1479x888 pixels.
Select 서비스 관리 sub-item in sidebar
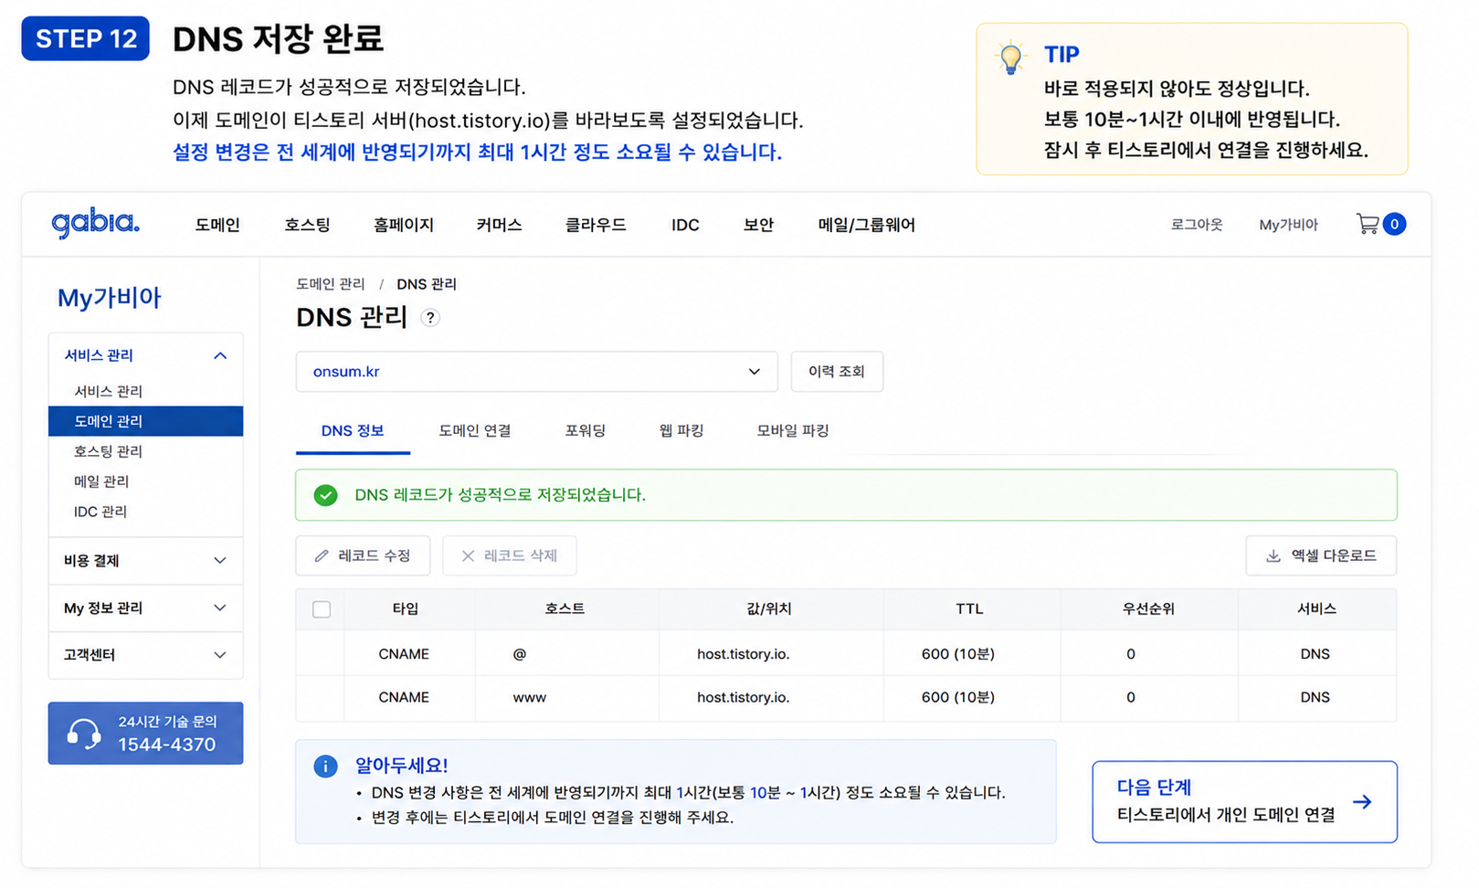109,392
